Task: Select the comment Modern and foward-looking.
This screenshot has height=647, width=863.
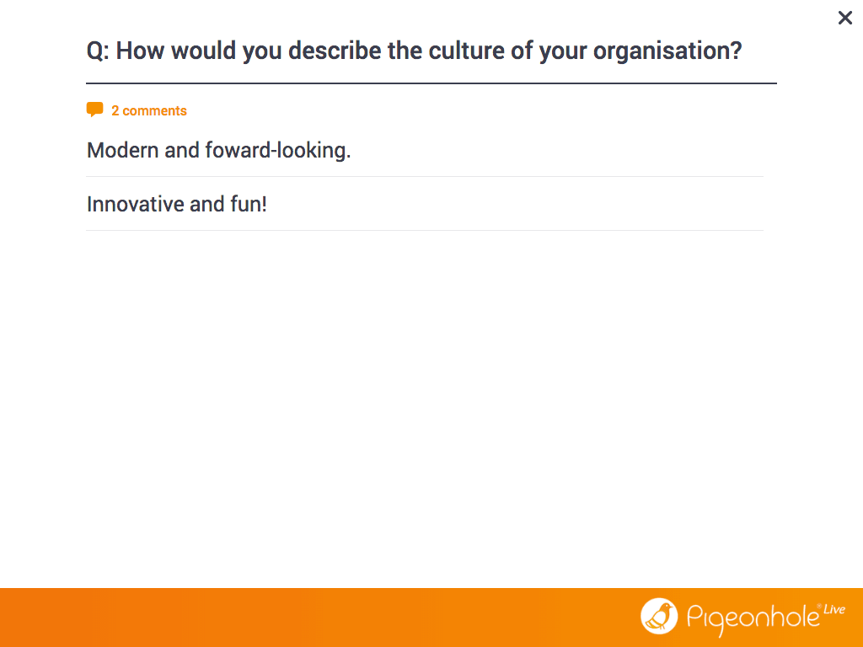Action: 218,150
